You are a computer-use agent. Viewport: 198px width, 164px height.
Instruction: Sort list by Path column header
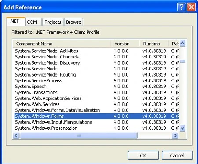click(174, 44)
